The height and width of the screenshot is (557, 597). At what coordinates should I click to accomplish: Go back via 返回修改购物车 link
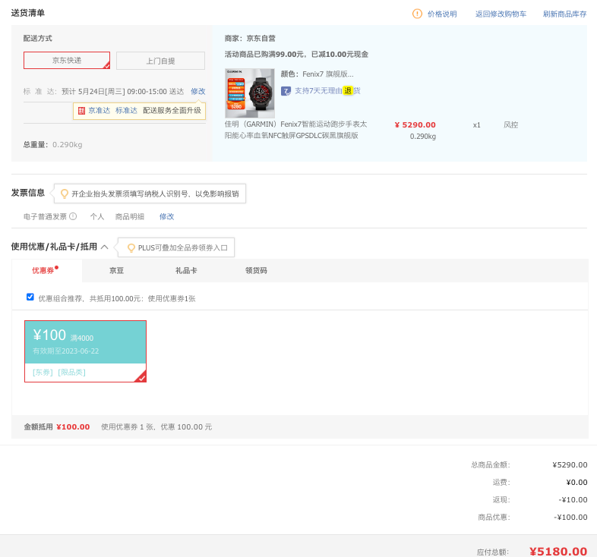tap(501, 14)
